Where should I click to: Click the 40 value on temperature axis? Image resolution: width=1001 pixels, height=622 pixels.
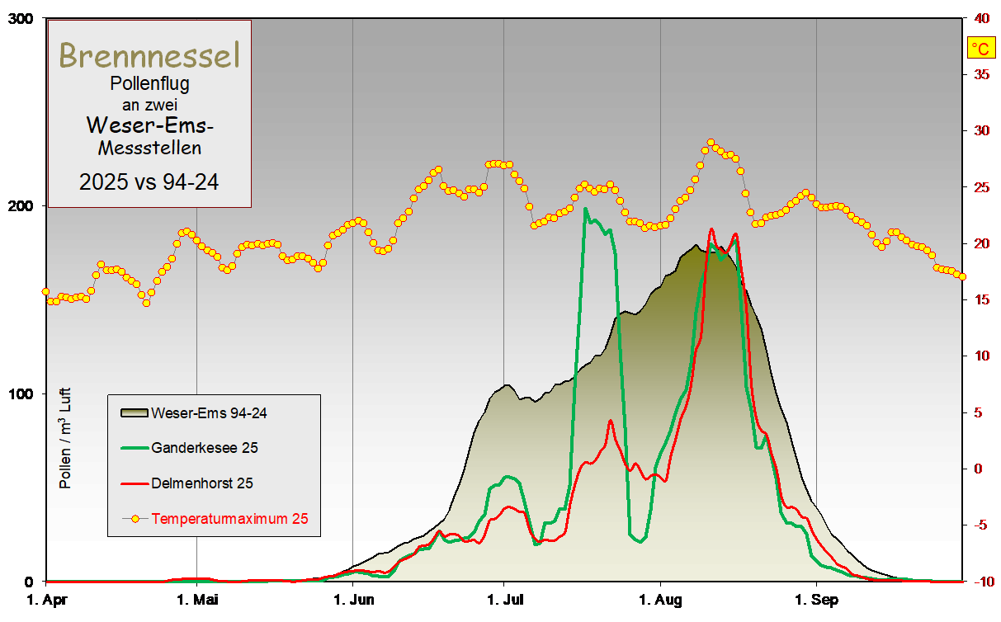pos(982,18)
